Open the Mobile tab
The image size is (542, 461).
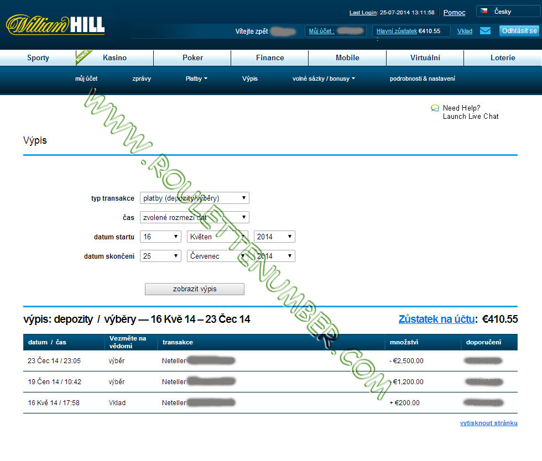click(x=347, y=57)
